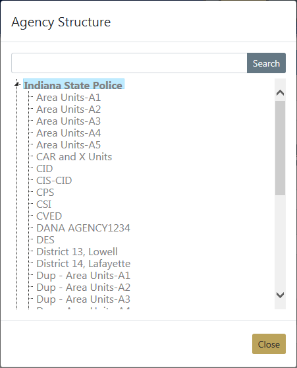Select Indiana State Police root node

(x=73, y=85)
